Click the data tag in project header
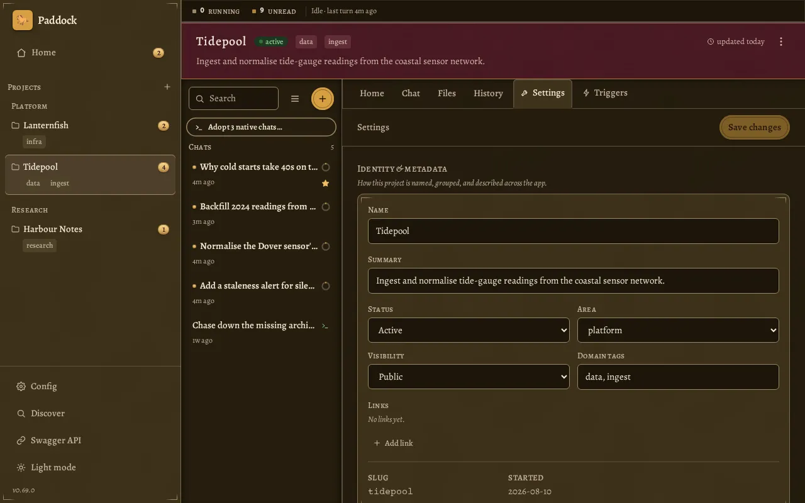 tap(306, 41)
